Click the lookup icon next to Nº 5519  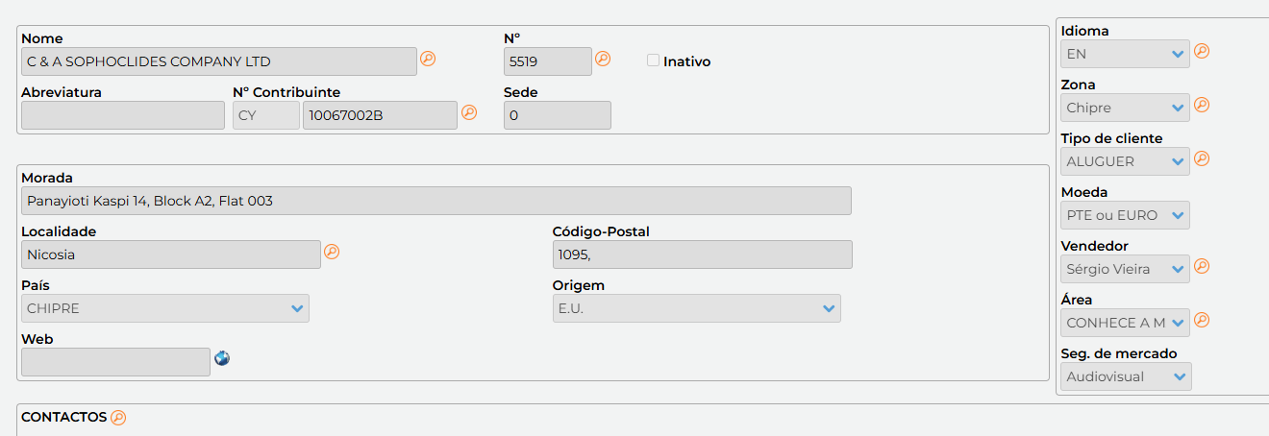(x=603, y=59)
